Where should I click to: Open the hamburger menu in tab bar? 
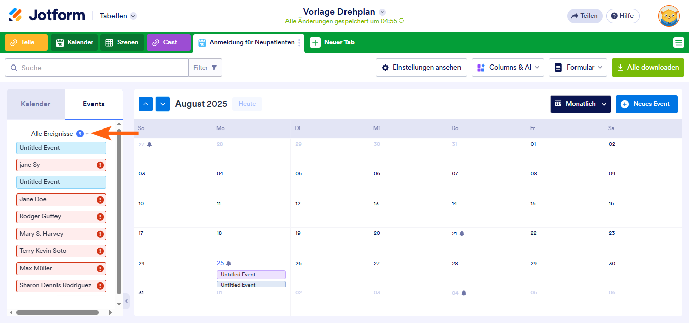coord(678,43)
